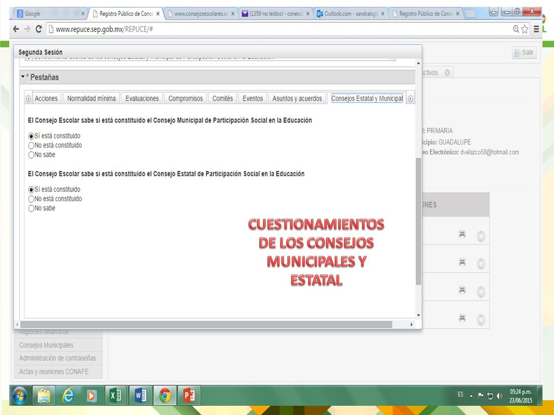The width and height of the screenshot is (554, 415).
Task: Click the Salir button
Action: 525,52
